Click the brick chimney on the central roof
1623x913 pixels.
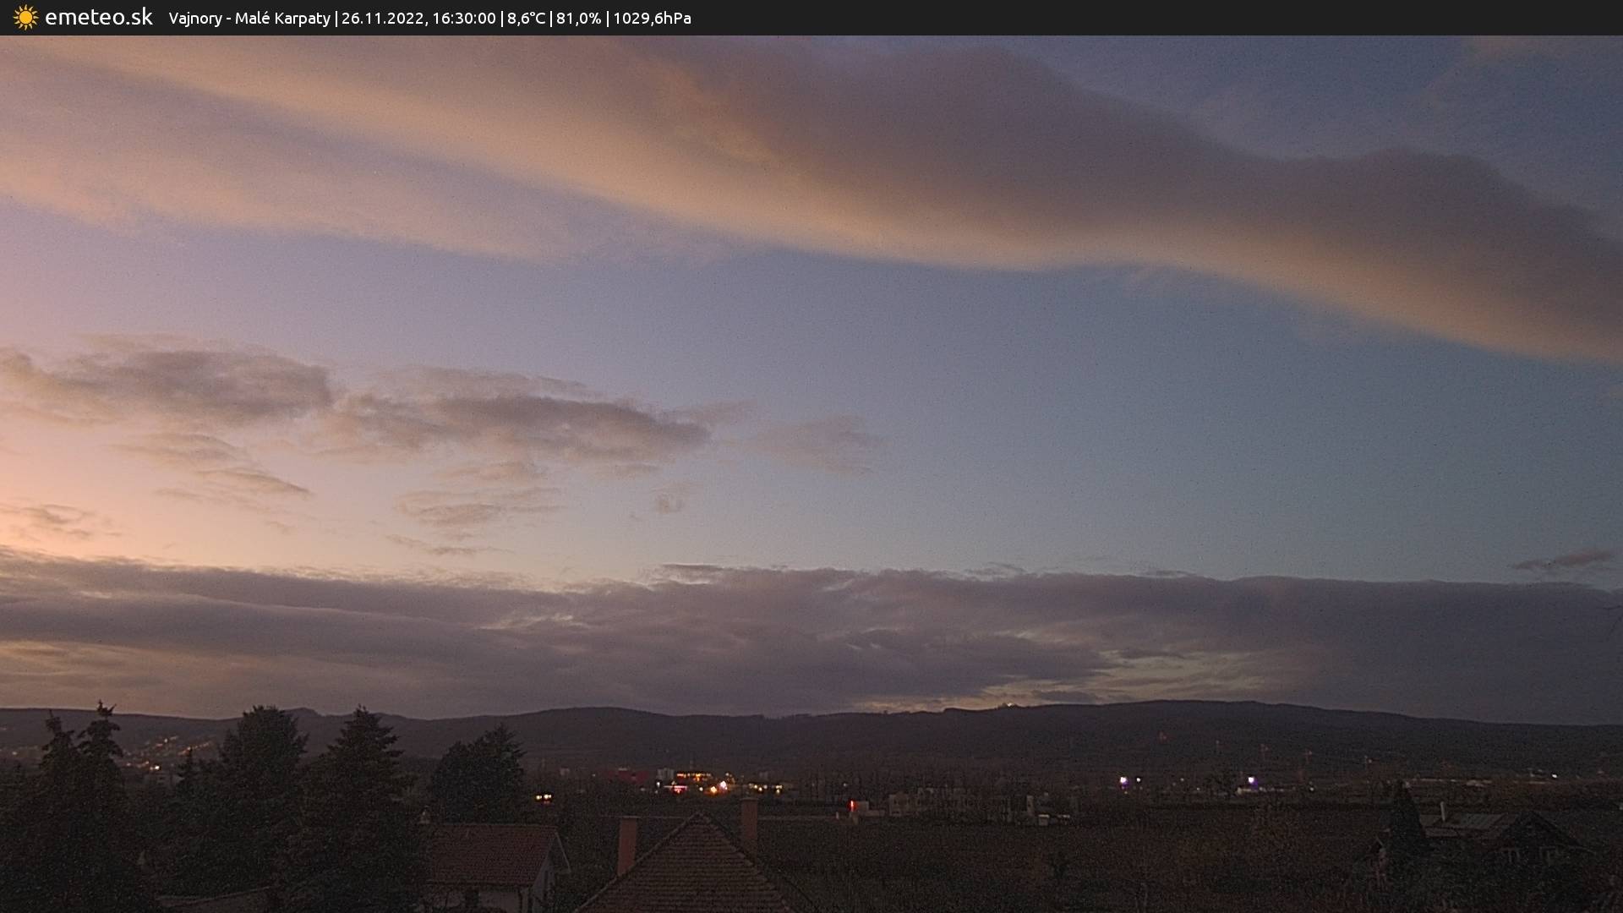(626, 844)
